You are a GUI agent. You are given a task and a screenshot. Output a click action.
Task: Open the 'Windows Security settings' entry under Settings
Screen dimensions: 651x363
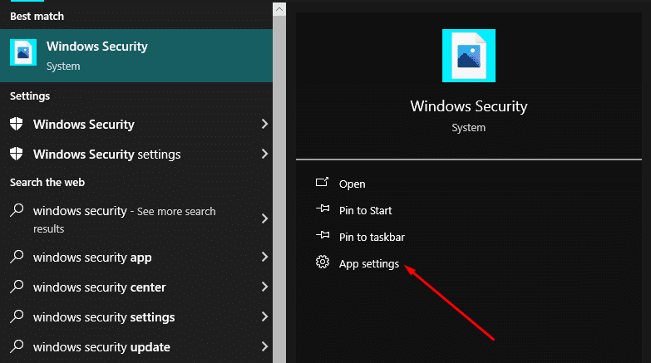point(136,154)
